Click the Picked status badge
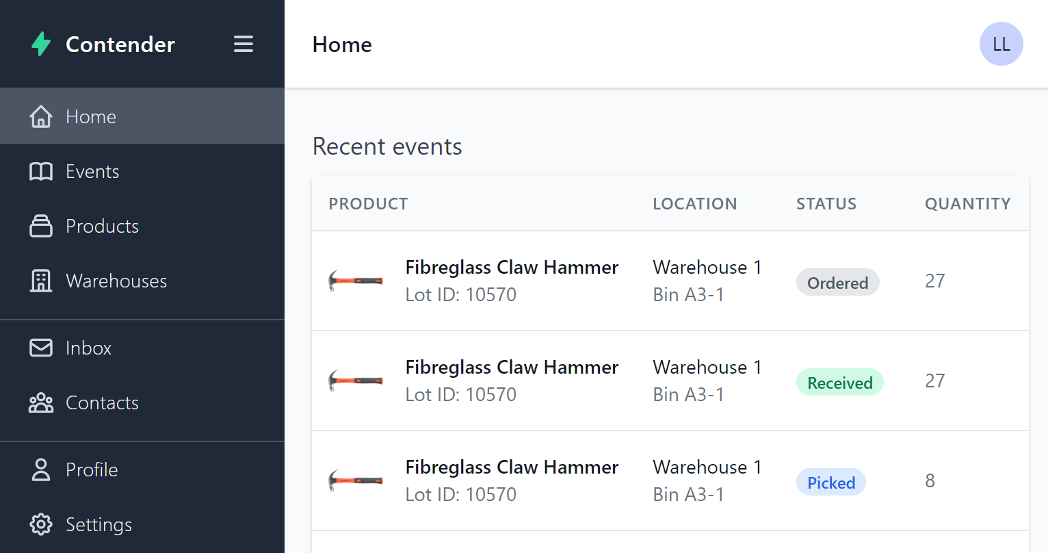Screen dimensions: 1048x553 [x=830, y=482]
